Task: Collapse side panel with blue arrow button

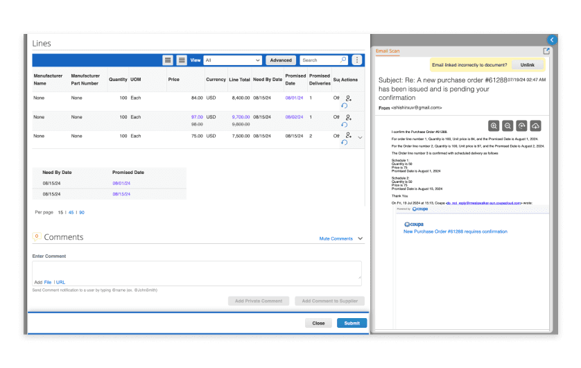Action: (x=552, y=40)
